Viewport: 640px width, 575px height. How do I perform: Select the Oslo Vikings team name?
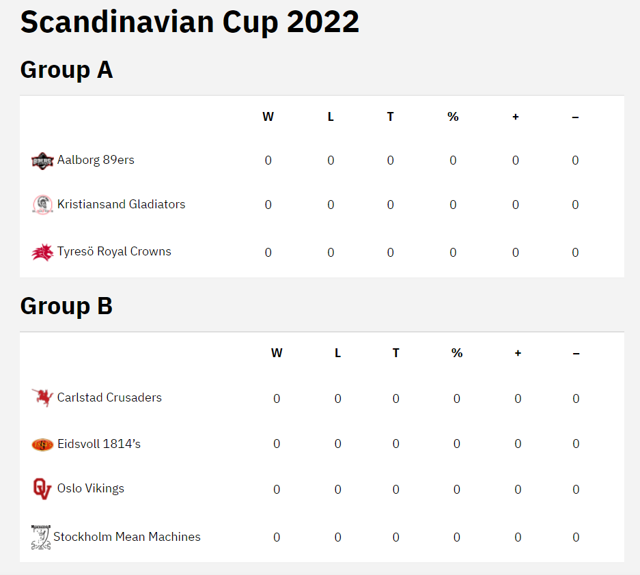(x=91, y=488)
